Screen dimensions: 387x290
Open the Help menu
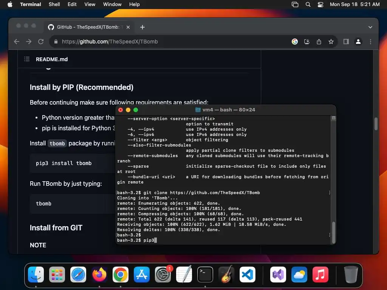[135, 4]
